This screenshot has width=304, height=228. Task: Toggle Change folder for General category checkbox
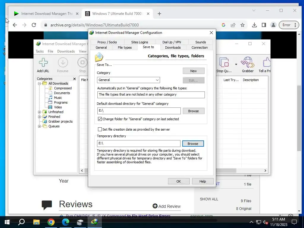[100, 119]
